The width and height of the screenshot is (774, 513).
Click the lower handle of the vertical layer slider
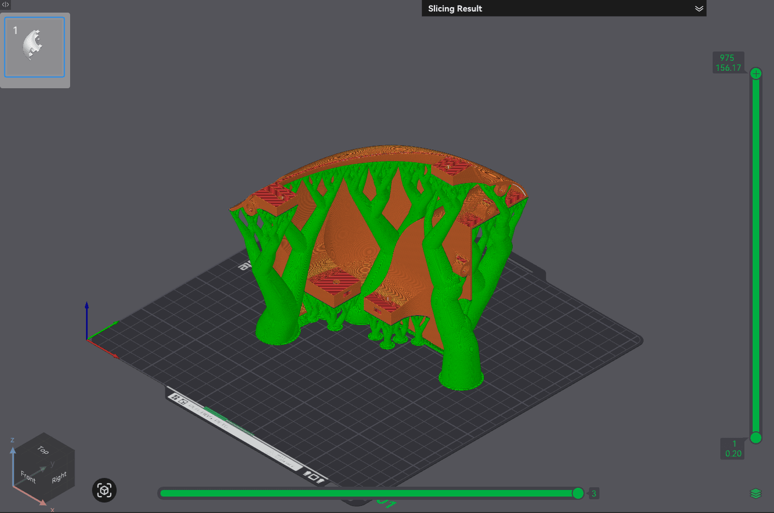(756, 438)
